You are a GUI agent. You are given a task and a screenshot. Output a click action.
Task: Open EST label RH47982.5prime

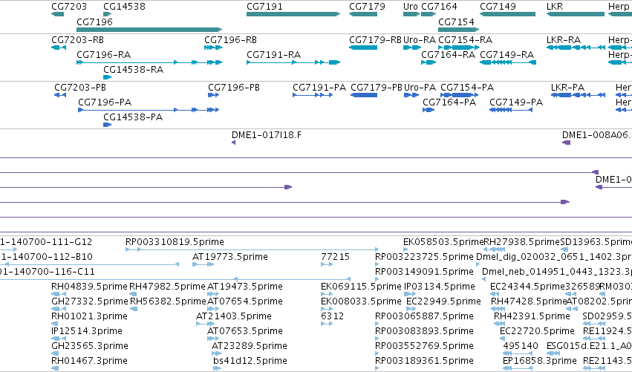click(x=167, y=287)
